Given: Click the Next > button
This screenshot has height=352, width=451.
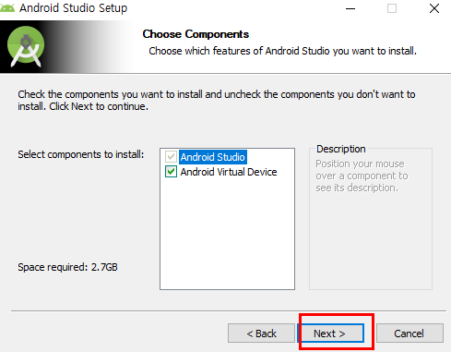Looking at the screenshot, I should [330, 334].
